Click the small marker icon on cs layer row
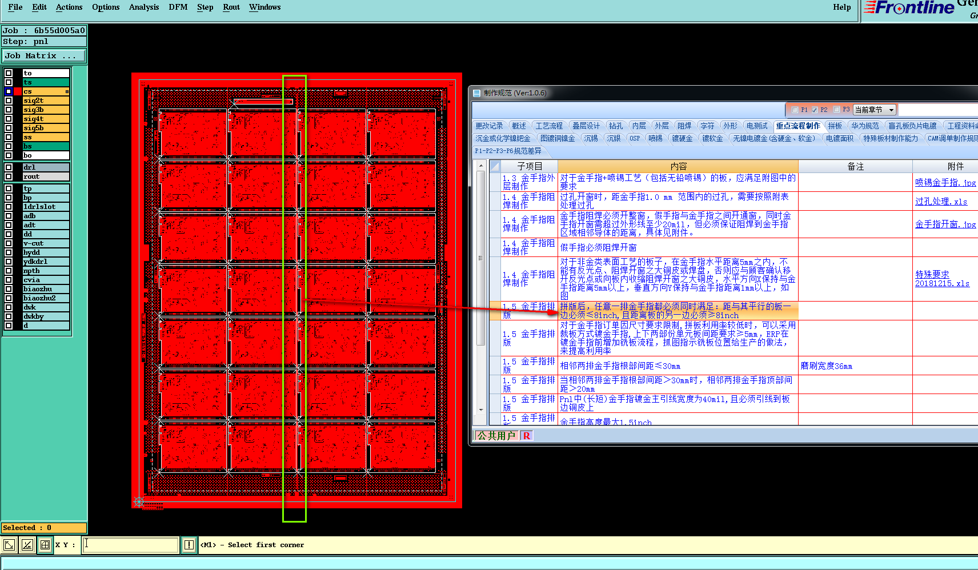 (67, 91)
